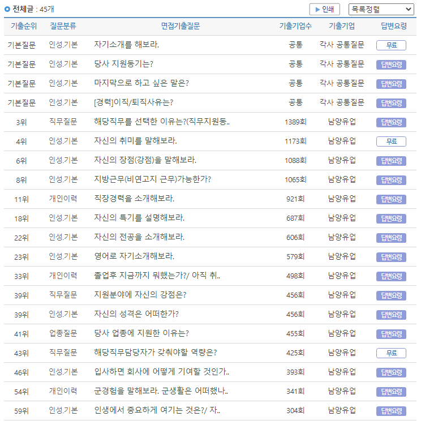This screenshot has height=425, width=421.
Task: Click 답변요령 button for 당사 지원동기는?
Action: (391, 65)
